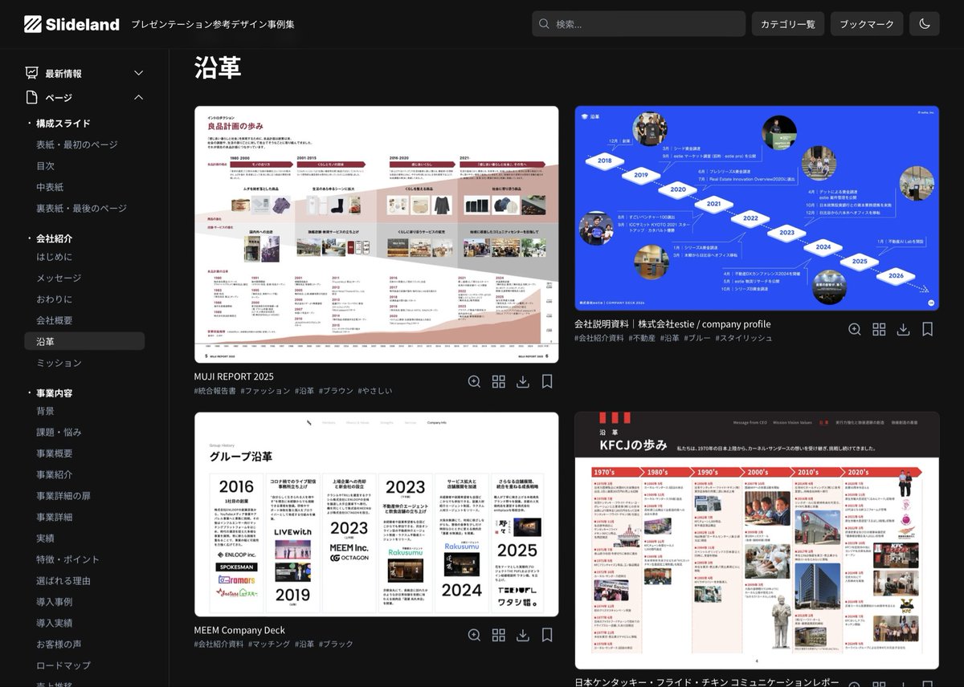Download MUJI REPORT 2025 slide
This screenshot has height=687, width=964.
523,382
